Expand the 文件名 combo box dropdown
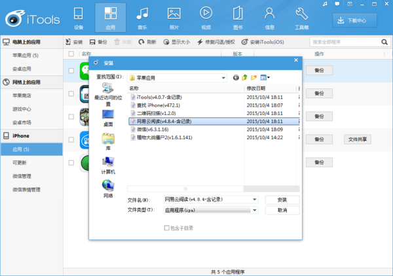 (254, 199)
